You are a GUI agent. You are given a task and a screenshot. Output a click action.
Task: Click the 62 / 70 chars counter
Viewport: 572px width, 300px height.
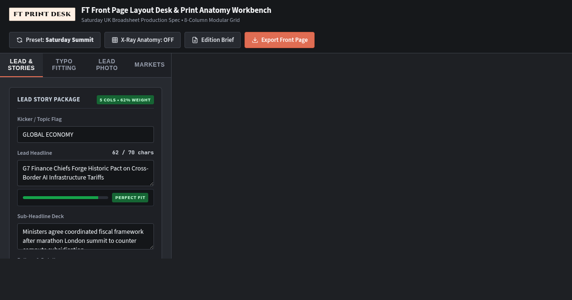click(133, 153)
